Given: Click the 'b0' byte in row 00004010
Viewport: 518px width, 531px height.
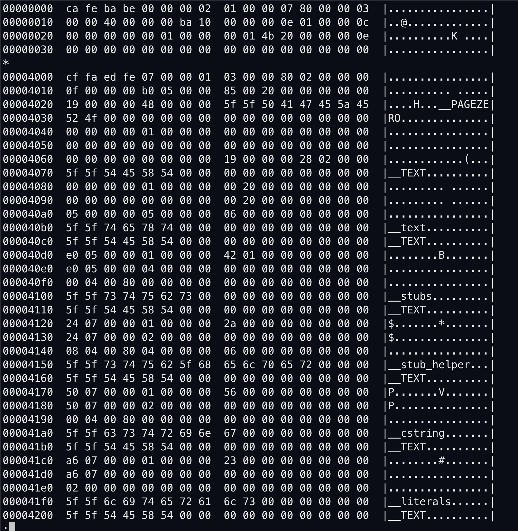Looking at the screenshot, I should point(148,91).
